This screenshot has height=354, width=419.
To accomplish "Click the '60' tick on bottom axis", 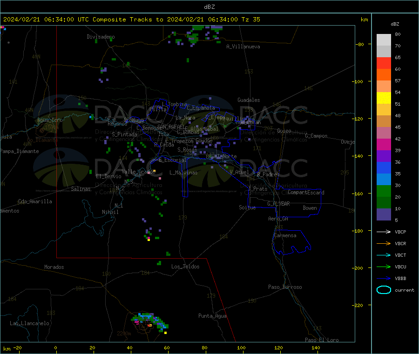I will [167, 347].
